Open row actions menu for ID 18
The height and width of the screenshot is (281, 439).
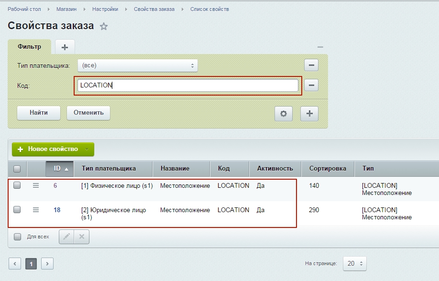(x=36, y=210)
